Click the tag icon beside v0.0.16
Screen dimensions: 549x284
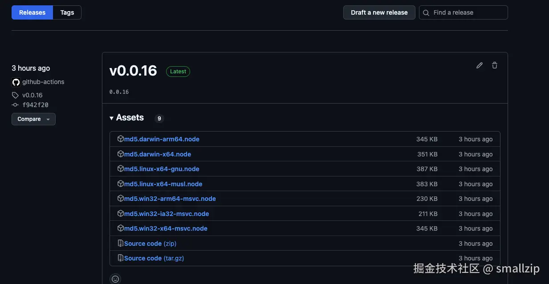(x=15, y=95)
